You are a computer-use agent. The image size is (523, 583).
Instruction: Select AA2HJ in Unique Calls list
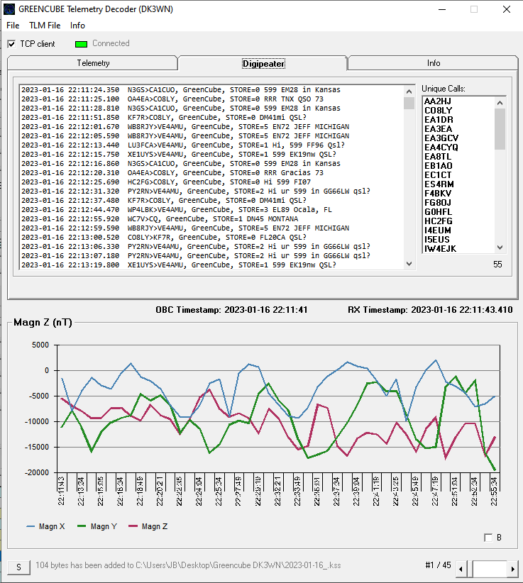click(437, 101)
